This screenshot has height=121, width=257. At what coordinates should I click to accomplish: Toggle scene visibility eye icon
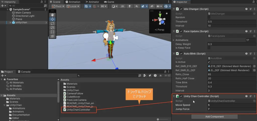point(152,6)
